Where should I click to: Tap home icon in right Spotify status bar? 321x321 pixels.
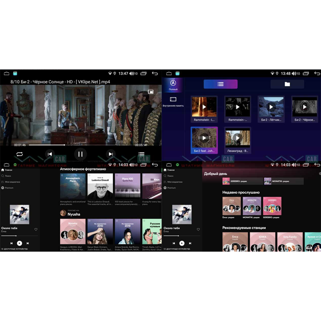tap(169, 165)
